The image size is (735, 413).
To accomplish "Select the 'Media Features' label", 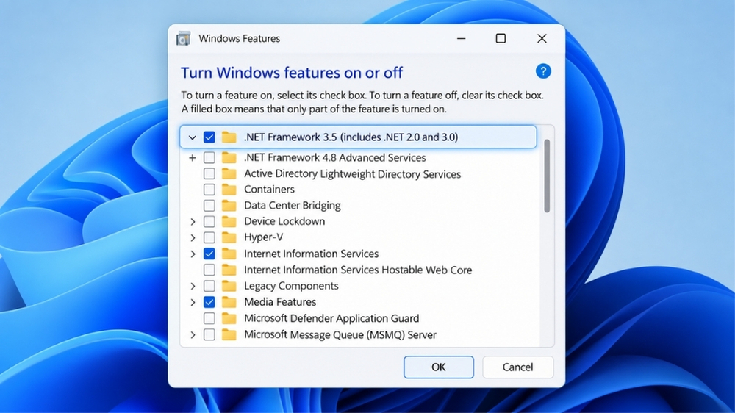I will point(280,302).
